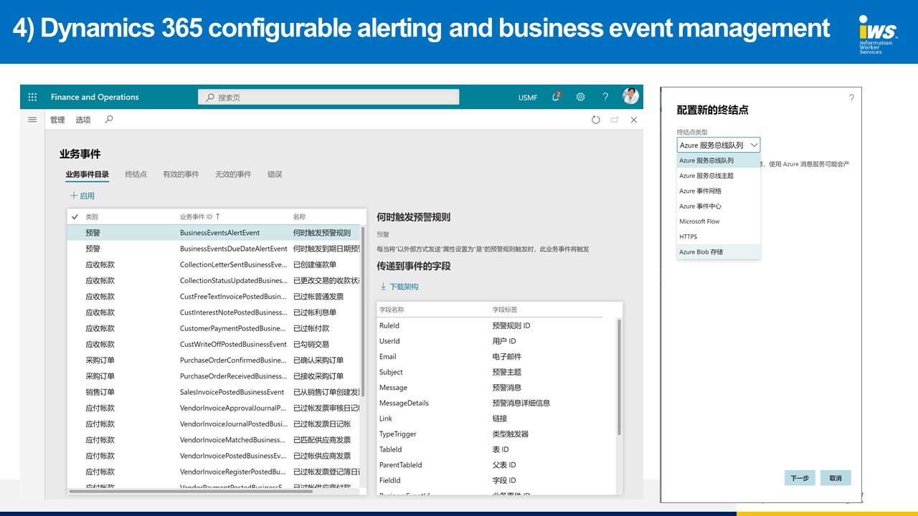Screen dimensions: 918x516
Task: Open the app launcher waffle icon
Action: 32,97
